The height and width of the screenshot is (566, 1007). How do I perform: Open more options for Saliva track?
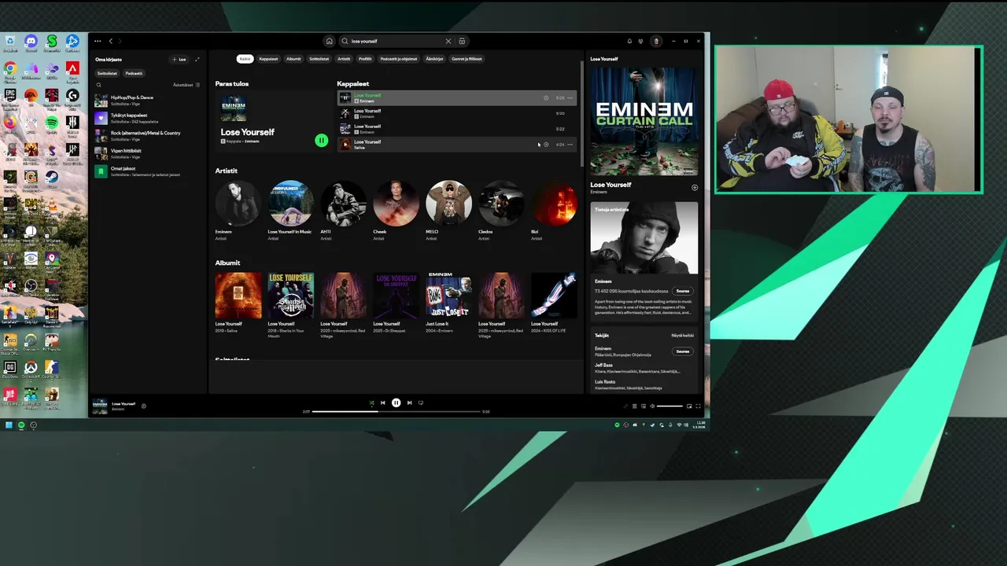point(570,145)
